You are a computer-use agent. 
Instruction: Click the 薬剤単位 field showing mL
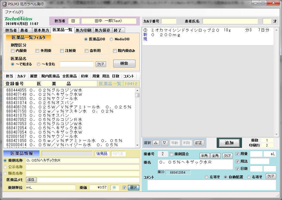coord(51,188)
